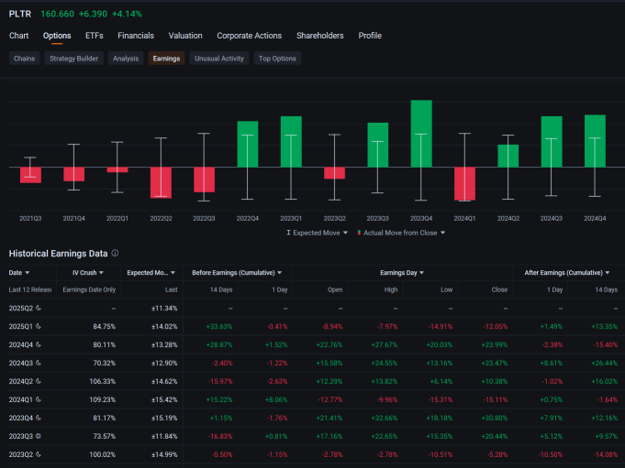Screen dimensions: 625x468
Task: Click the +32.66% High cell
Action: click(385, 418)
